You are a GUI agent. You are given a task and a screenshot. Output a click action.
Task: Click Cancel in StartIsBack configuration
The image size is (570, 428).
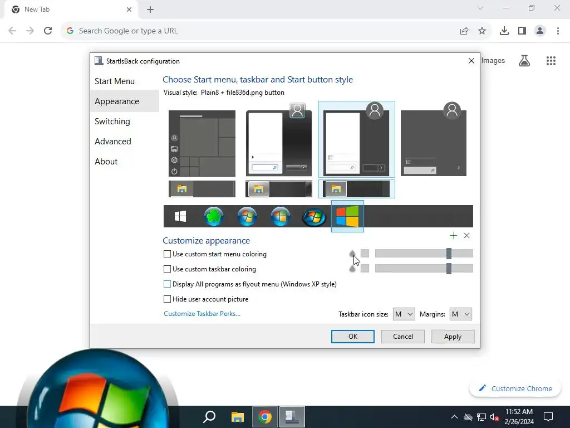pyautogui.click(x=403, y=336)
